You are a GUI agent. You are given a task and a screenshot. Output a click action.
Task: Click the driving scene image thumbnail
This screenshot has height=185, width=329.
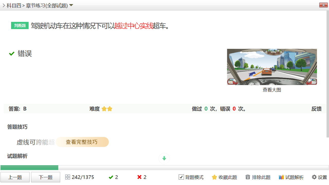point(271,67)
